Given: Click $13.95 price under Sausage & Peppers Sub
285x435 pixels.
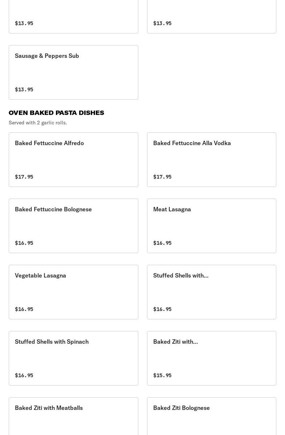Looking at the screenshot, I should tap(24, 89).
